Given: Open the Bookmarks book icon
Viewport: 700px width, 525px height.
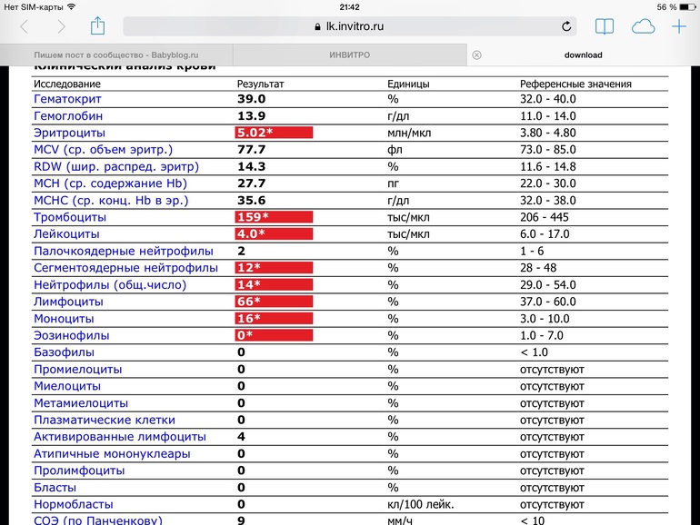Looking at the screenshot, I should pyautogui.click(x=605, y=27).
